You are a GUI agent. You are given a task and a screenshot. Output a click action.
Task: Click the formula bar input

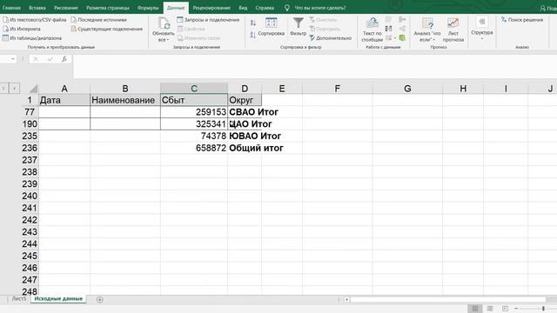tap(315, 66)
